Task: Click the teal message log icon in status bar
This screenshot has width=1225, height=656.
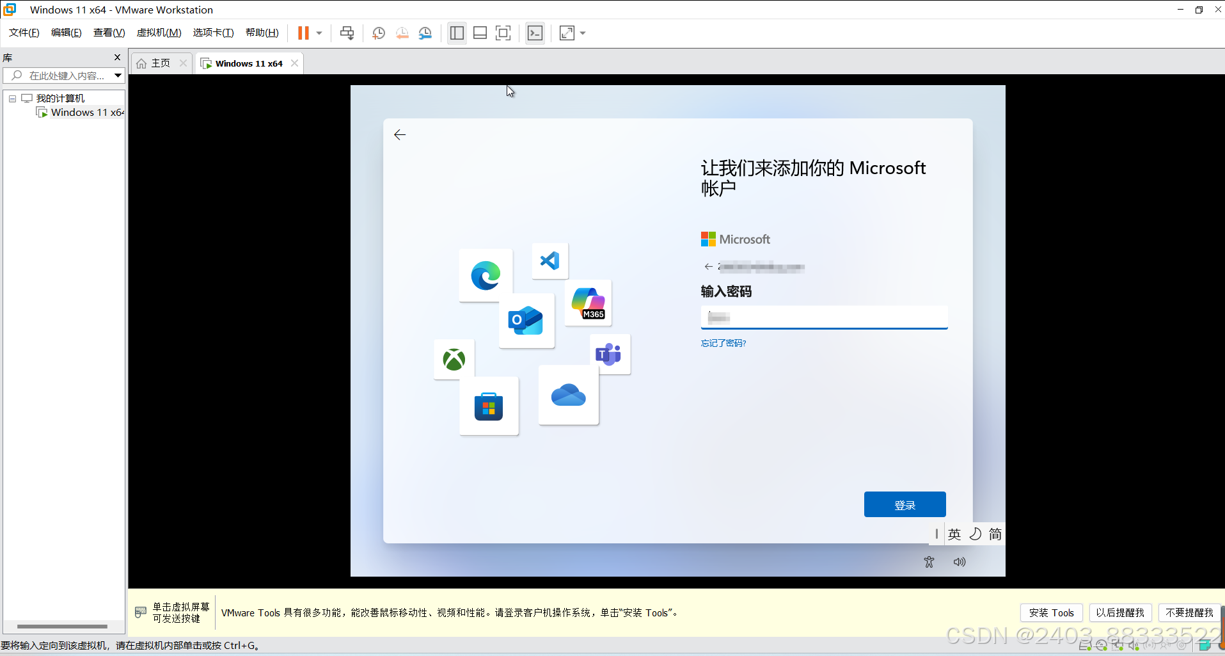Action: 1205,646
